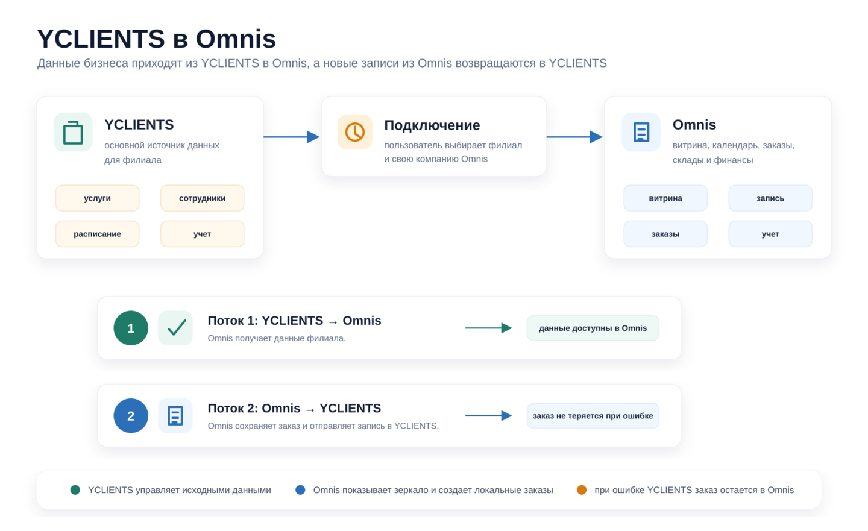Click the green circle numbered 1
Viewport: 868px width, 531px height.
click(x=131, y=328)
